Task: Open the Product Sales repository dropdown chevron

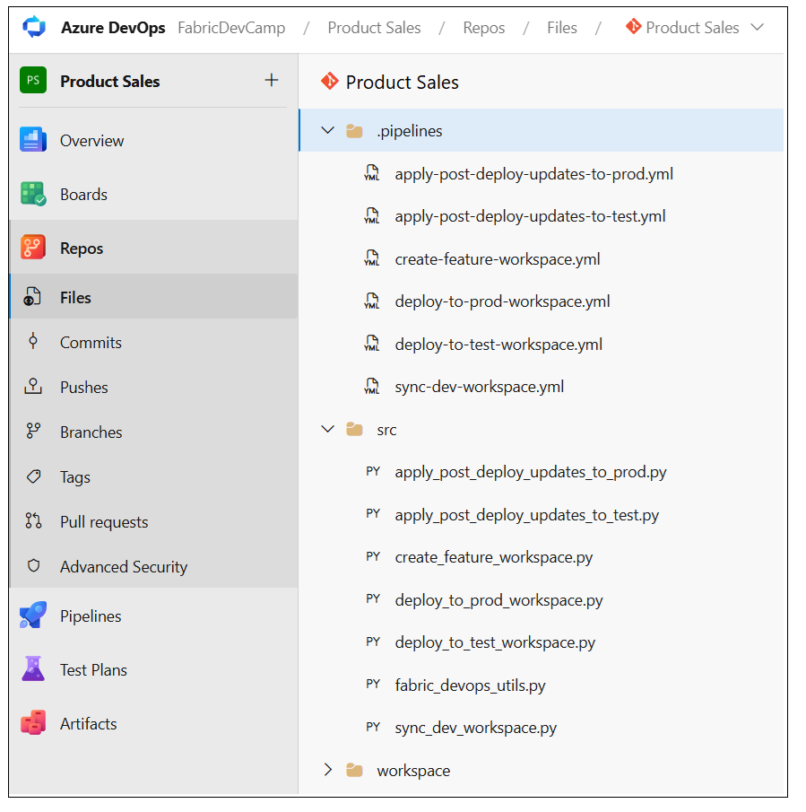Action: tap(758, 27)
